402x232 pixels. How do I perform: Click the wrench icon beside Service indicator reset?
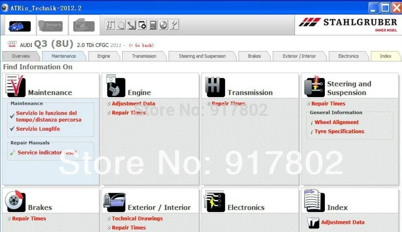pyautogui.click(x=13, y=152)
